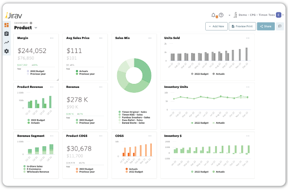288x193 pixels.
Task: Open the trend line chart sidebar icon
Action: pos(7,42)
